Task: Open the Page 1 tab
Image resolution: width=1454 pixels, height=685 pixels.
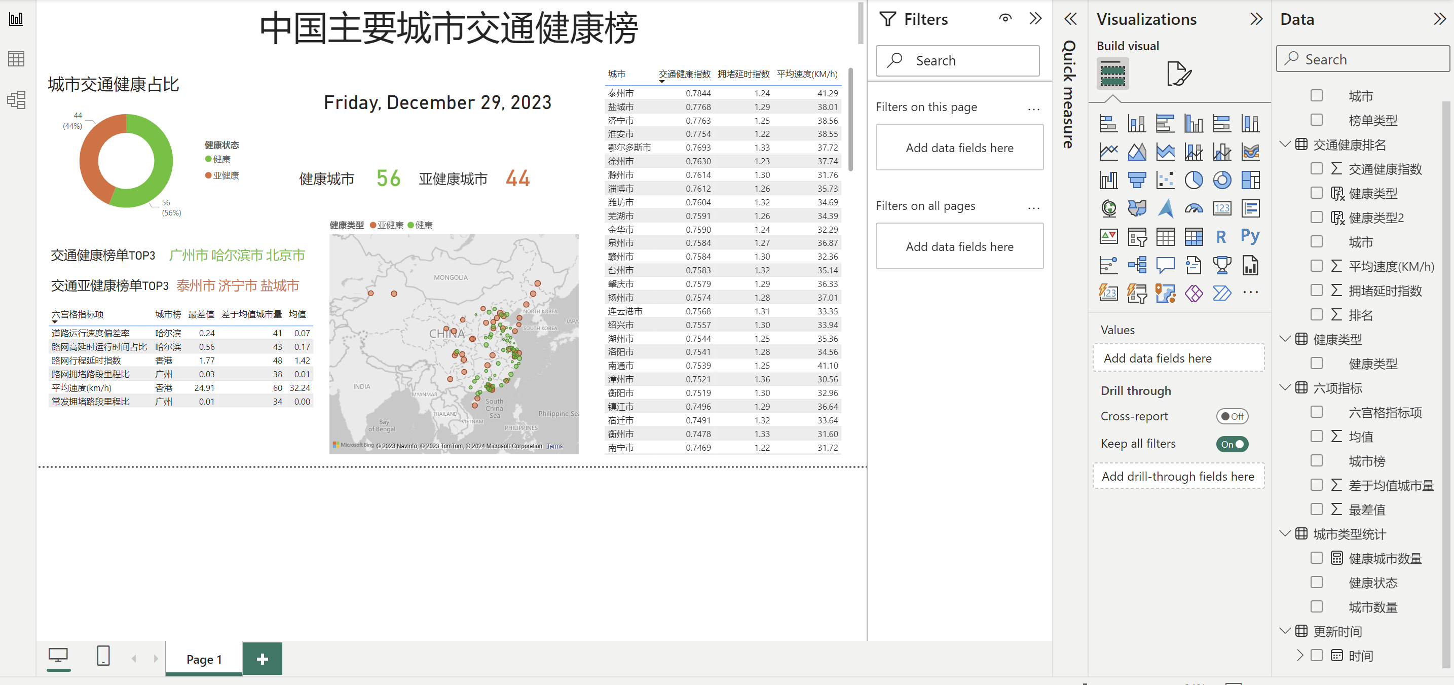Action: (x=204, y=659)
